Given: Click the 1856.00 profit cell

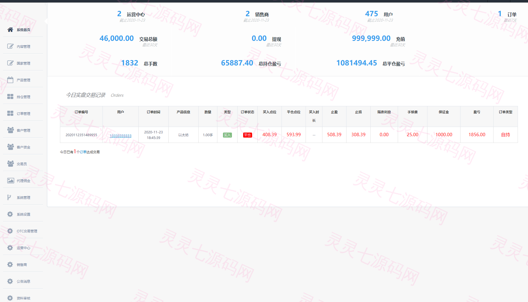Looking at the screenshot, I should (x=477, y=135).
